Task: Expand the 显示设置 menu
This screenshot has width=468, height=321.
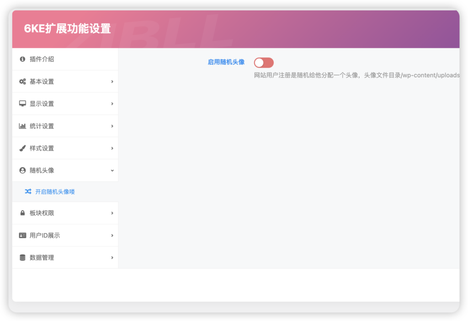Action: pos(65,103)
